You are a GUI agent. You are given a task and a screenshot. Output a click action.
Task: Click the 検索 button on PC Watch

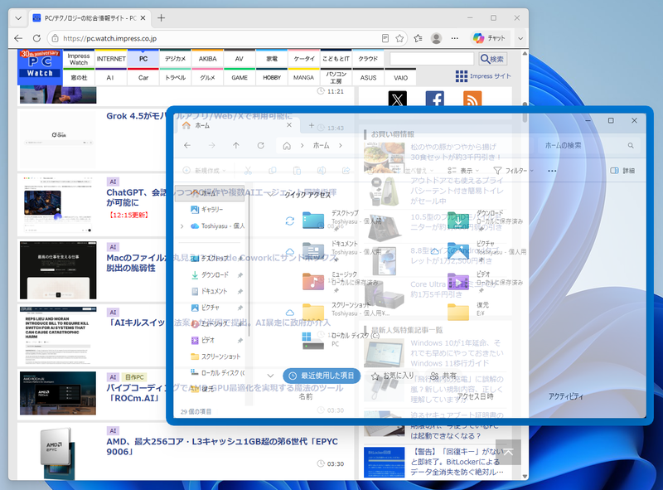[492, 59]
